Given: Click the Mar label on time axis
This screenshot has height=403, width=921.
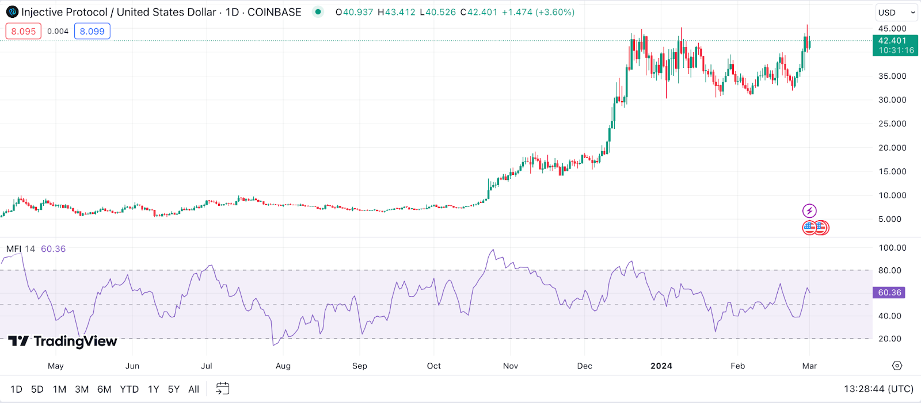Looking at the screenshot, I should (x=809, y=366).
